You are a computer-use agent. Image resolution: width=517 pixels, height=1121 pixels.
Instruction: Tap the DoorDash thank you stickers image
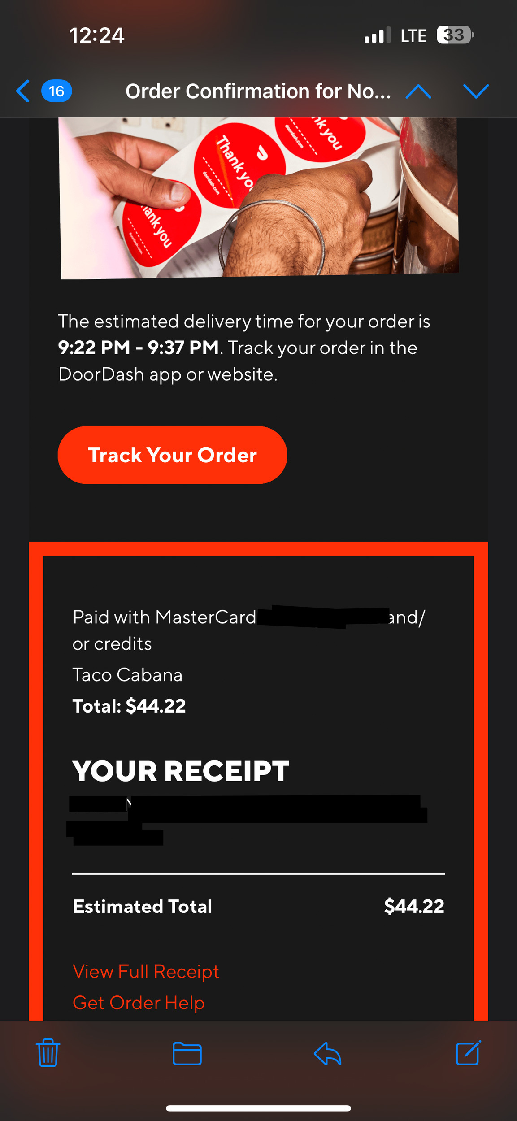click(259, 198)
